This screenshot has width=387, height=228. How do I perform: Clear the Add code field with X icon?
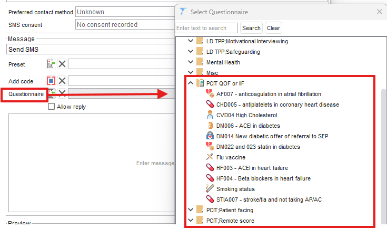tap(62, 81)
